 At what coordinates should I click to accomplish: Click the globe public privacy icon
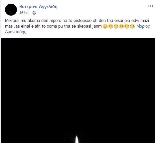click(34, 13)
